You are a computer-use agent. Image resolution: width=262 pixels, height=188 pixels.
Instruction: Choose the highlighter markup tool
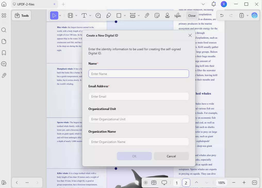[x=109, y=15]
